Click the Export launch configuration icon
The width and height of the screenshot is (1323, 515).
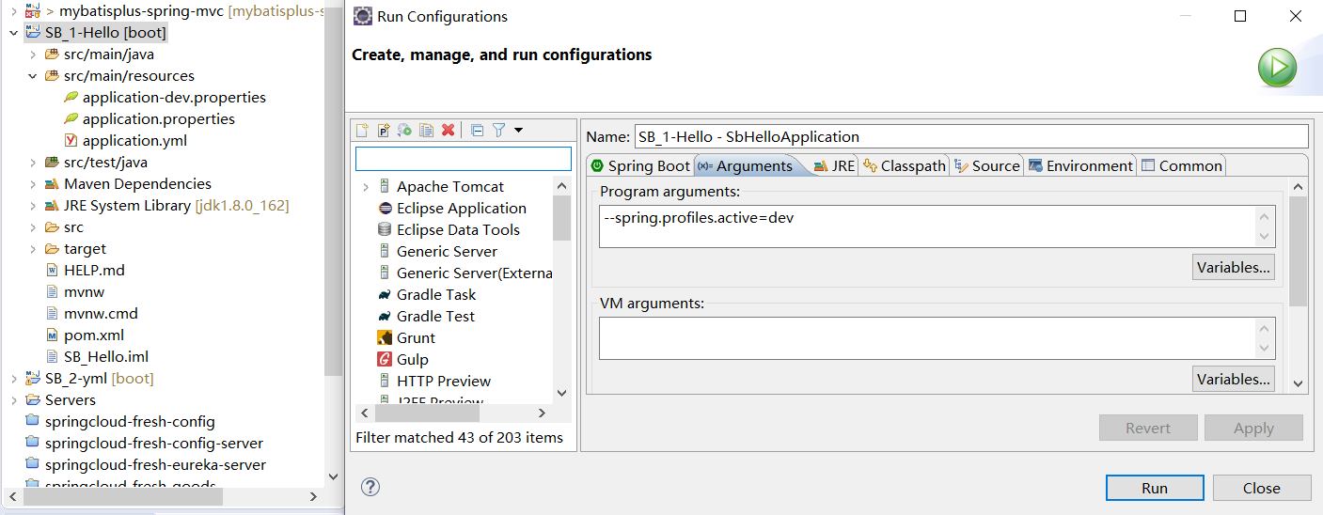[x=404, y=130]
